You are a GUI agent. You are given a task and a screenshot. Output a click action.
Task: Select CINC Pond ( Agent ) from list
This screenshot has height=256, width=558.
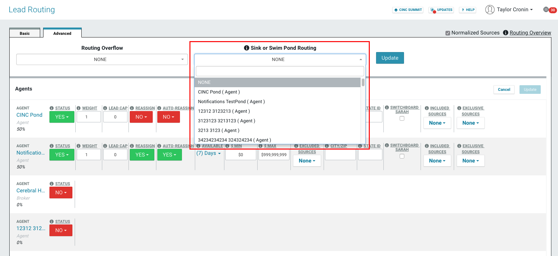(x=219, y=92)
